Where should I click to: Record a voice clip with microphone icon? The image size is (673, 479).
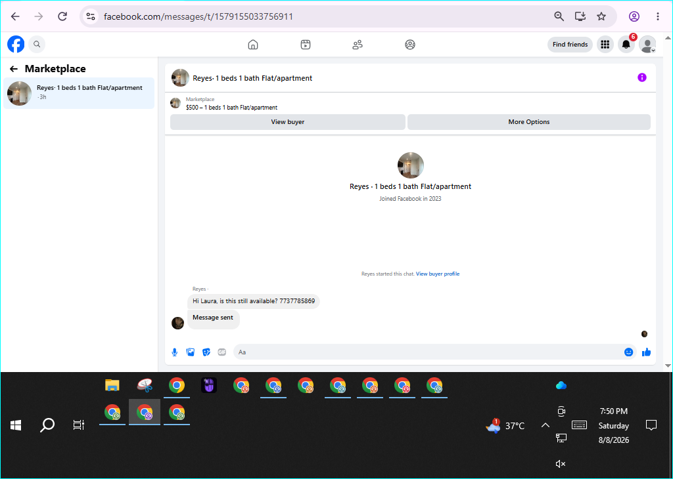tap(175, 352)
